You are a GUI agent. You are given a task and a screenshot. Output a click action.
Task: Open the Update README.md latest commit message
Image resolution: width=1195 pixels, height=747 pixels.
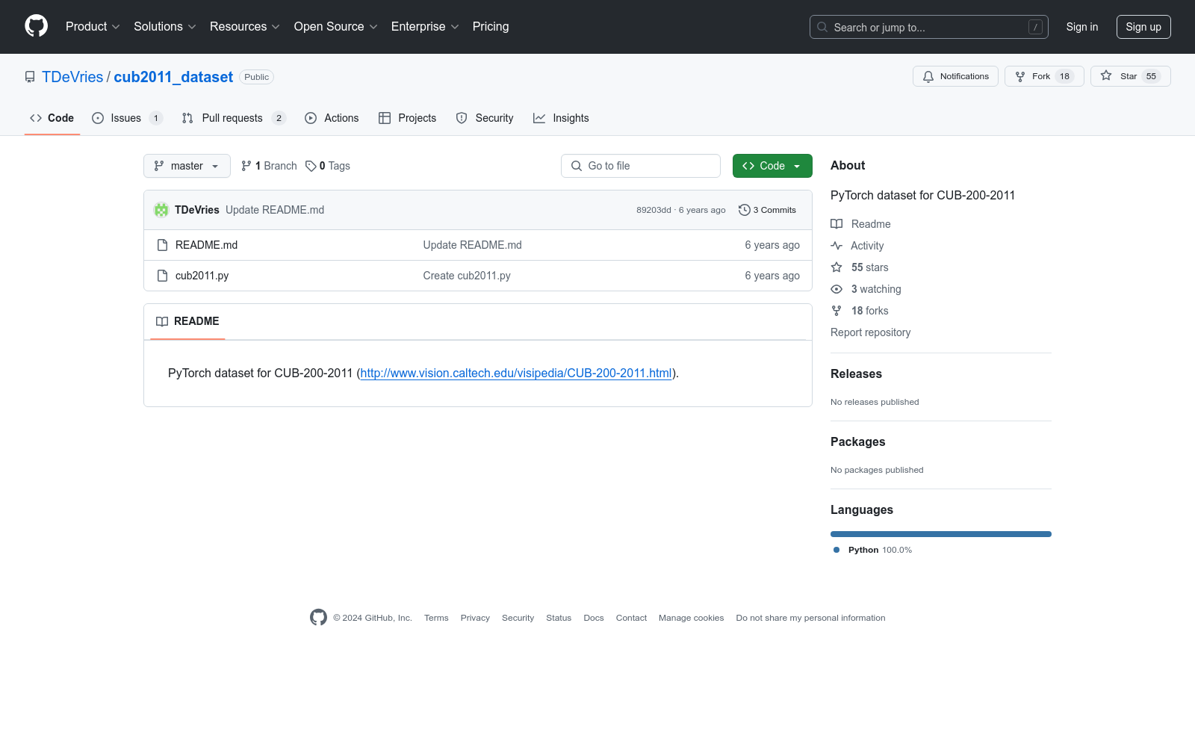point(275,210)
